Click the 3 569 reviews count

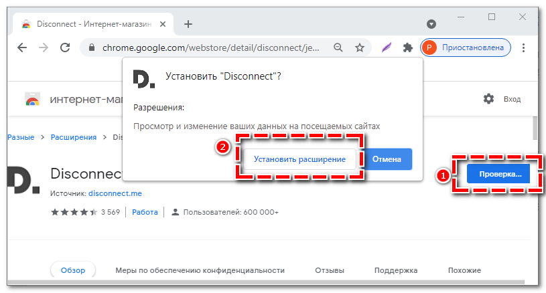(x=111, y=212)
